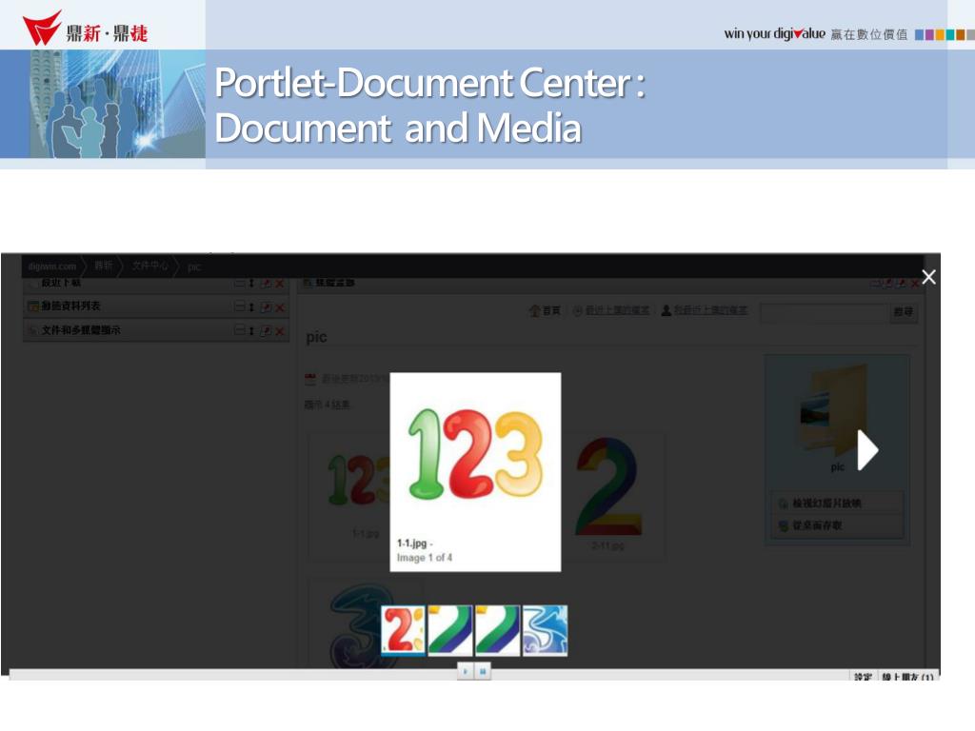Pause the image slideshow
This screenshot has height=731, width=975.
(483, 671)
